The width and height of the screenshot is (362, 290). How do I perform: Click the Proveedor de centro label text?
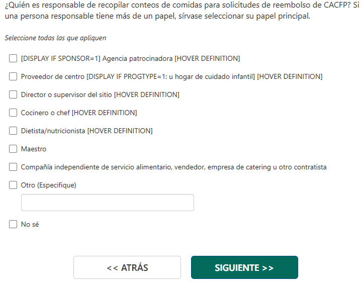[x=171, y=76]
